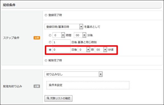164x105 pixels.
Task: Open the 絞り込みなし filter dropdown
Action: click(74, 74)
